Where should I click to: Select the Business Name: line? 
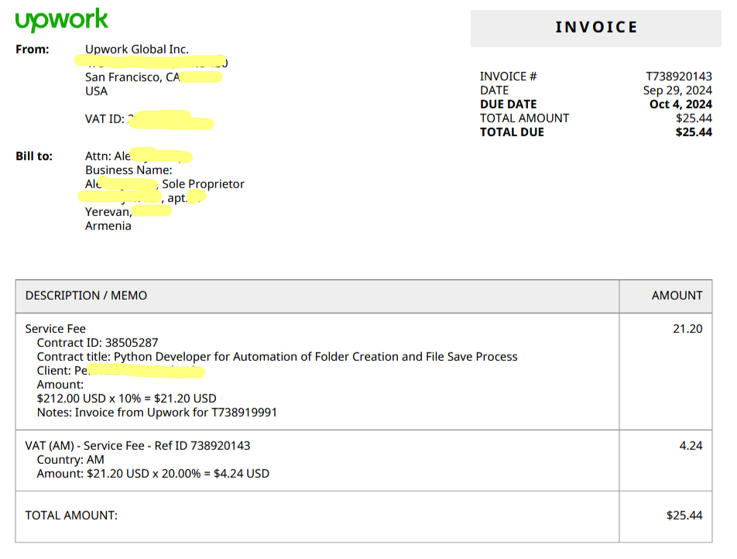(129, 170)
